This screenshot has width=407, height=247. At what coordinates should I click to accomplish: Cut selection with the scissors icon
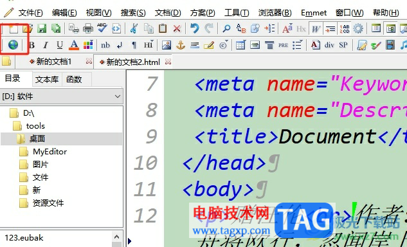click(134, 28)
